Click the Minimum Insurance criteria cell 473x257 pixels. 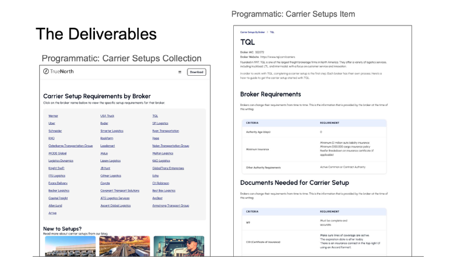pyautogui.click(x=258, y=149)
